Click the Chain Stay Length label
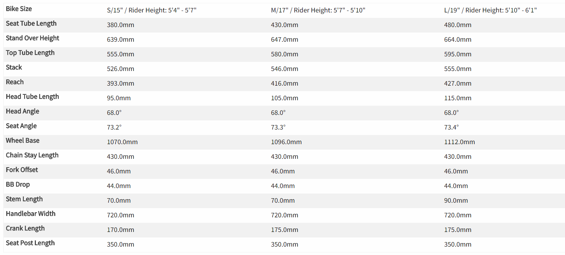Image resolution: width=565 pixels, height=255 pixels. click(x=32, y=155)
